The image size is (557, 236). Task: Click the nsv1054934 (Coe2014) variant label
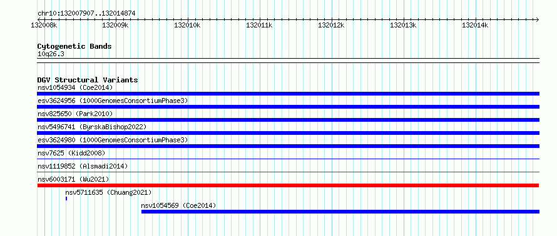[75, 87]
